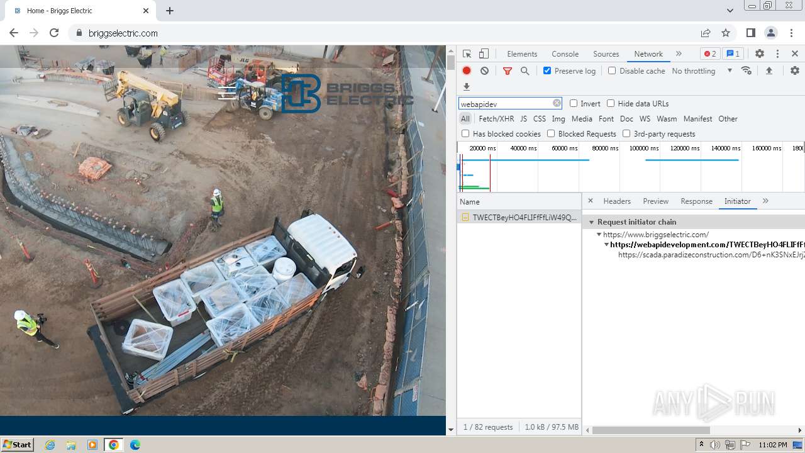
Task: Check Hide data URLs
Action: point(611,103)
